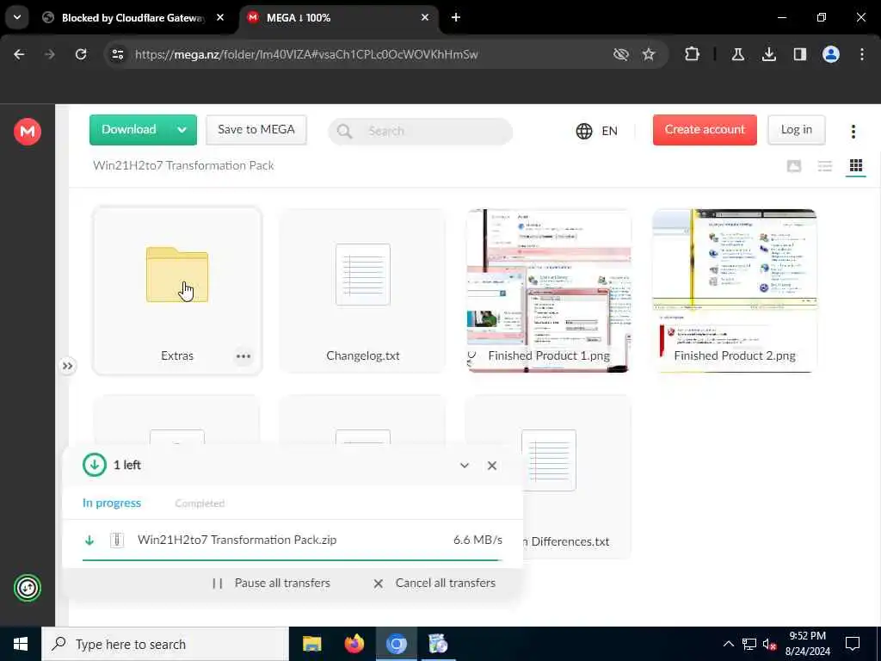
Task: Collapse the transfers panel with chevron
Action: click(x=464, y=466)
